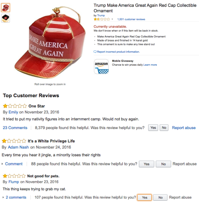Click Report incorrect product information

pyautogui.click(x=118, y=52)
